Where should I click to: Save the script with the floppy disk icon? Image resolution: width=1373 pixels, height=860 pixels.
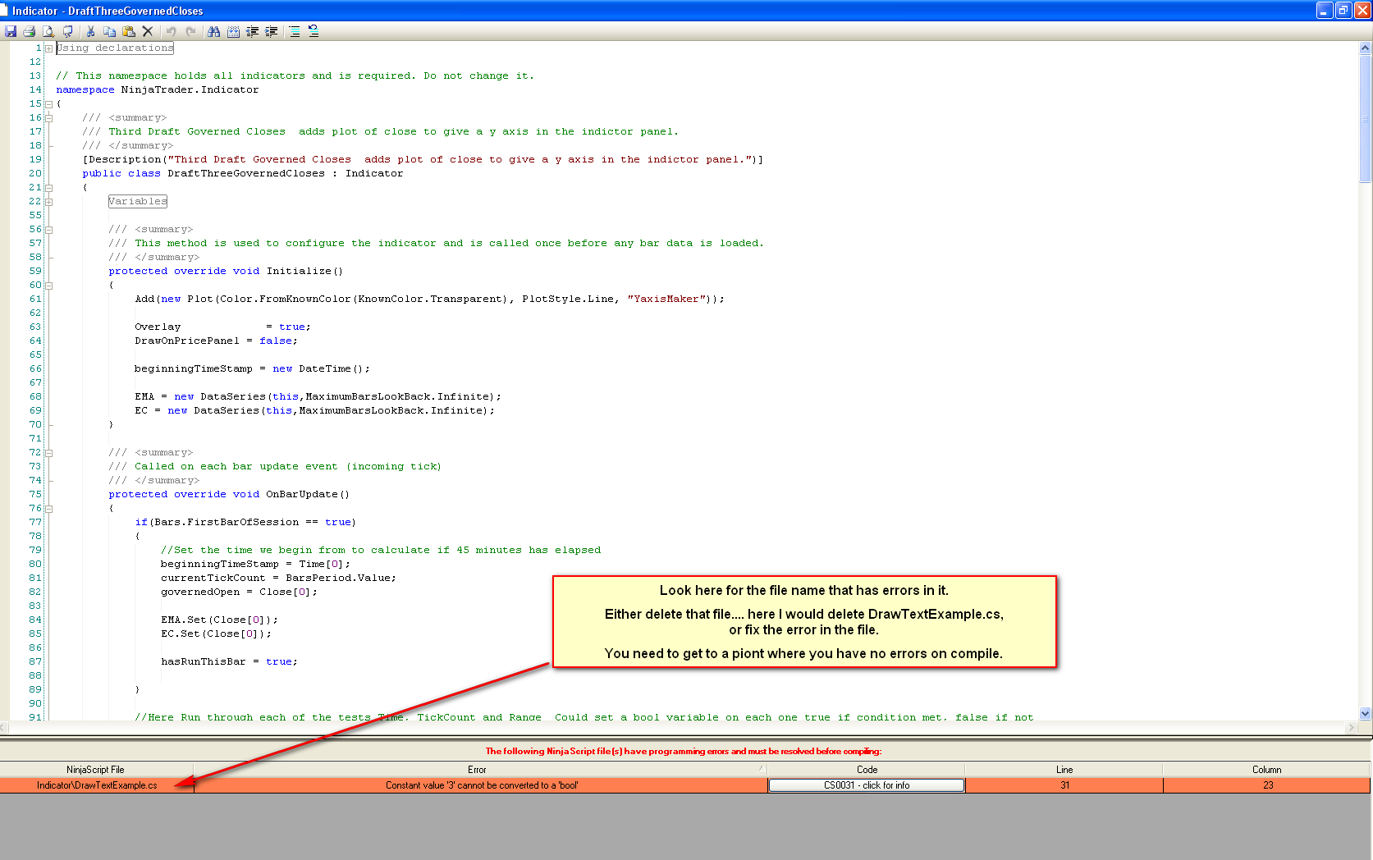click(11, 31)
